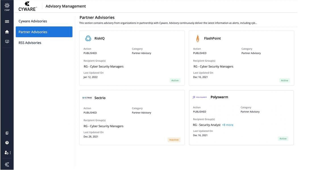The height and width of the screenshot is (170, 318).
Task: Click the RiskIQ logo icon
Action: [x=88, y=38]
